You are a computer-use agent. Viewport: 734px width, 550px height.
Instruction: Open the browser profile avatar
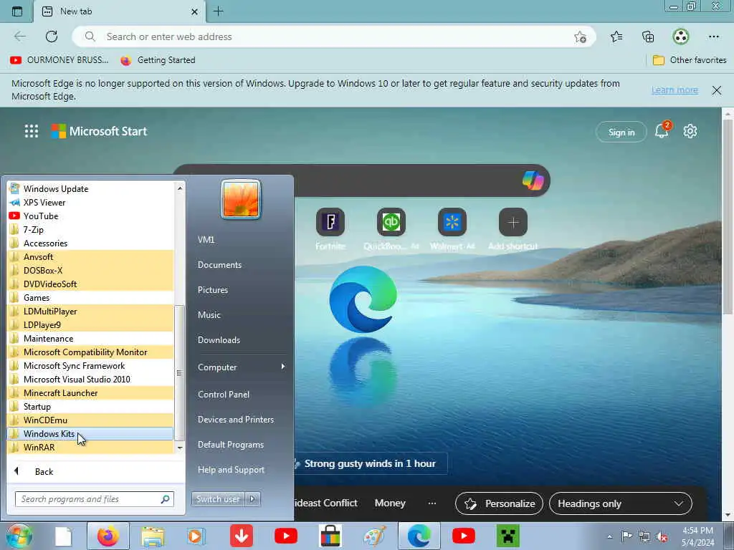point(681,37)
